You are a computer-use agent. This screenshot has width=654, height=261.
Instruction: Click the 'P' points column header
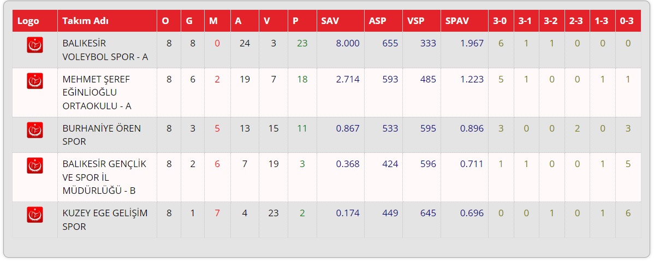tap(295, 21)
